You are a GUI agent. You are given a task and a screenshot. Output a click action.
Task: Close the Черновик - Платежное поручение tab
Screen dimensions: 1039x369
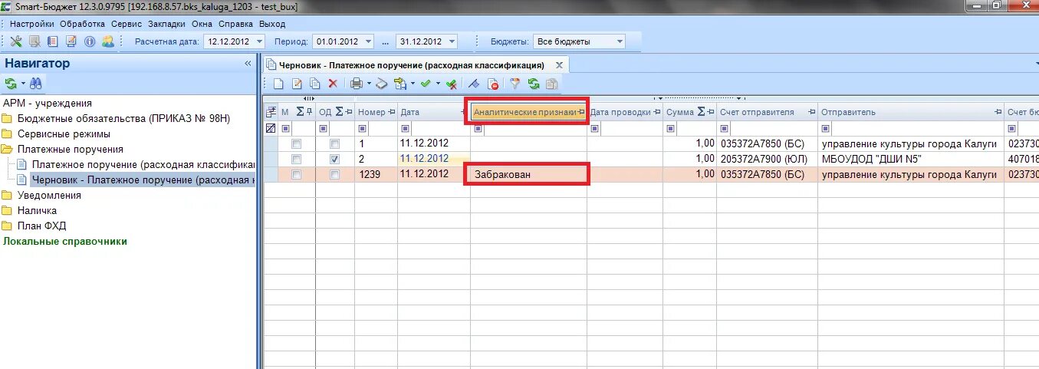(x=560, y=65)
